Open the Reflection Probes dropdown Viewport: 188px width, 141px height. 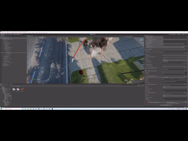click(x=175, y=61)
